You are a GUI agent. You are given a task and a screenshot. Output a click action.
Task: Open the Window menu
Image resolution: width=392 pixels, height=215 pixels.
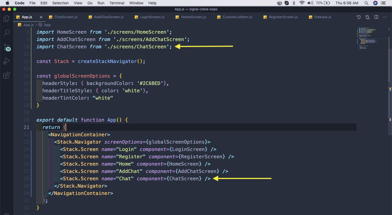[136, 3]
